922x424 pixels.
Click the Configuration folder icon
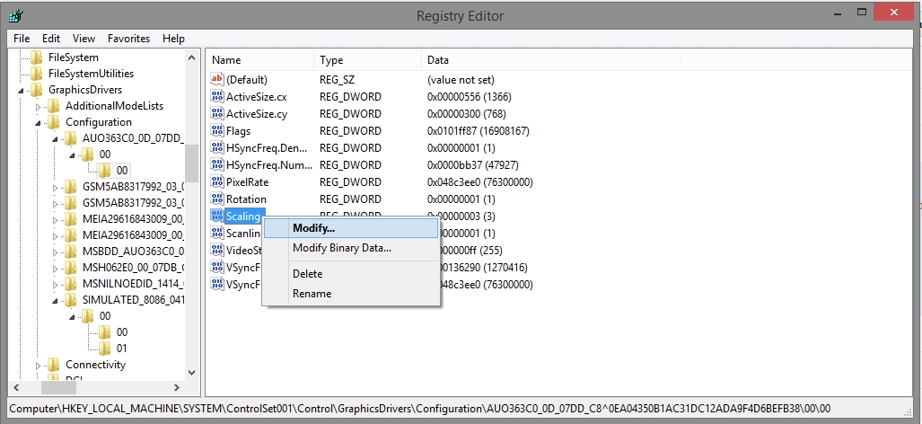[54, 122]
